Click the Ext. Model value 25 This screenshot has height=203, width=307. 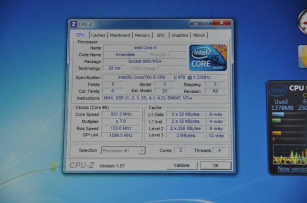tap(165, 91)
